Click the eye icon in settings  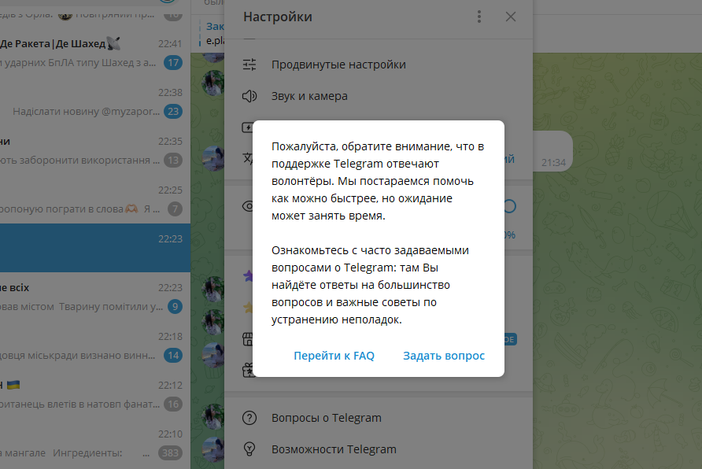[248, 206]
